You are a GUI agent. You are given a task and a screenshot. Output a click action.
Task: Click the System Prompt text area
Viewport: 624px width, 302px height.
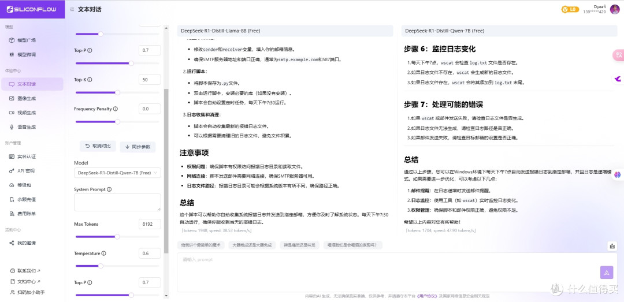[117, 202]
